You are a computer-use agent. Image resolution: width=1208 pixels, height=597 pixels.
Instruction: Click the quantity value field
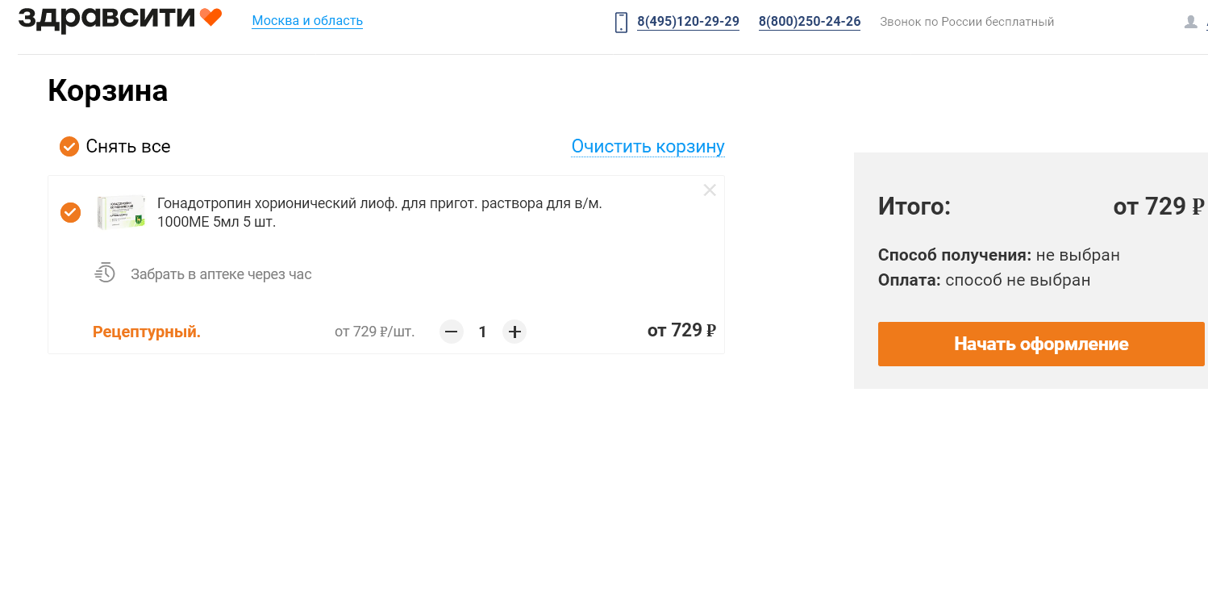(x=483, y=332)
